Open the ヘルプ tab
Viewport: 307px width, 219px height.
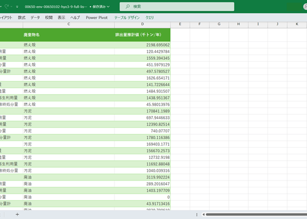75,18
